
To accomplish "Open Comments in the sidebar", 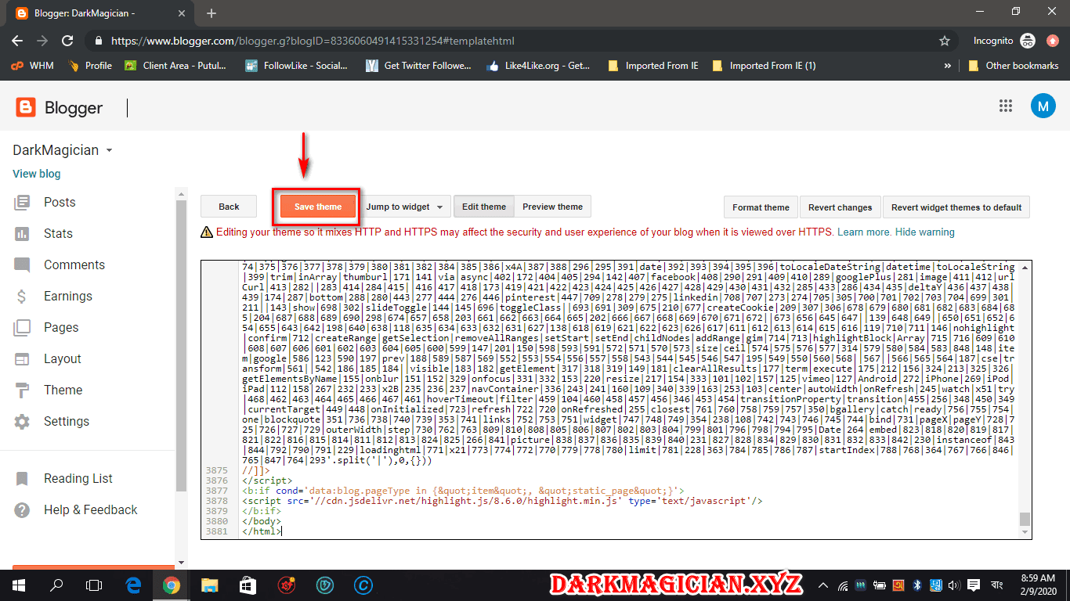I will tap(74, 265).
